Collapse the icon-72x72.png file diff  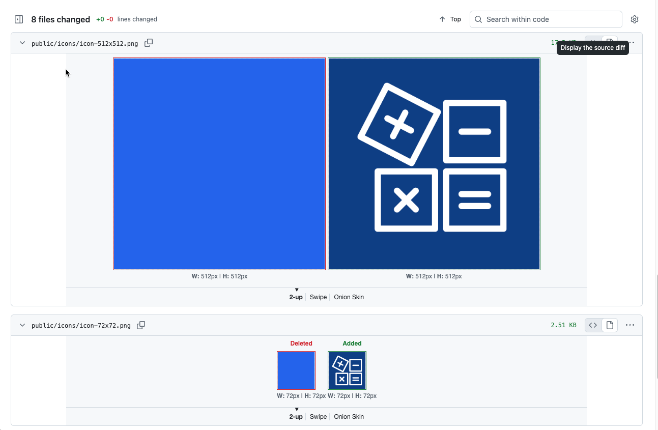tap(22, 325)
